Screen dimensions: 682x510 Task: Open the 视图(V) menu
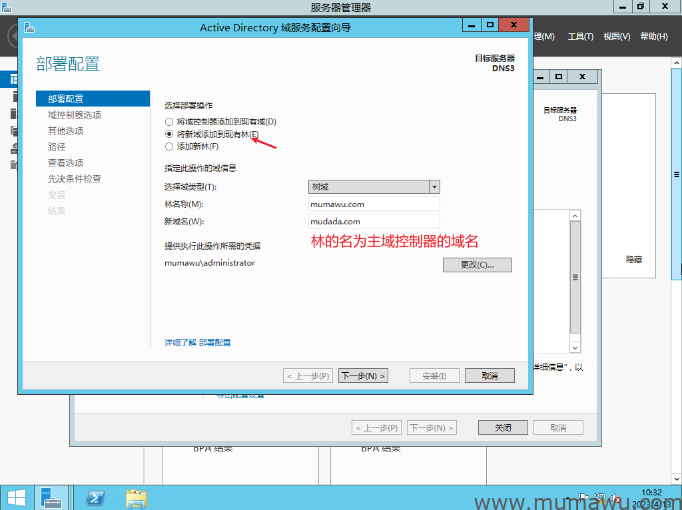click(x=616, y=37)
